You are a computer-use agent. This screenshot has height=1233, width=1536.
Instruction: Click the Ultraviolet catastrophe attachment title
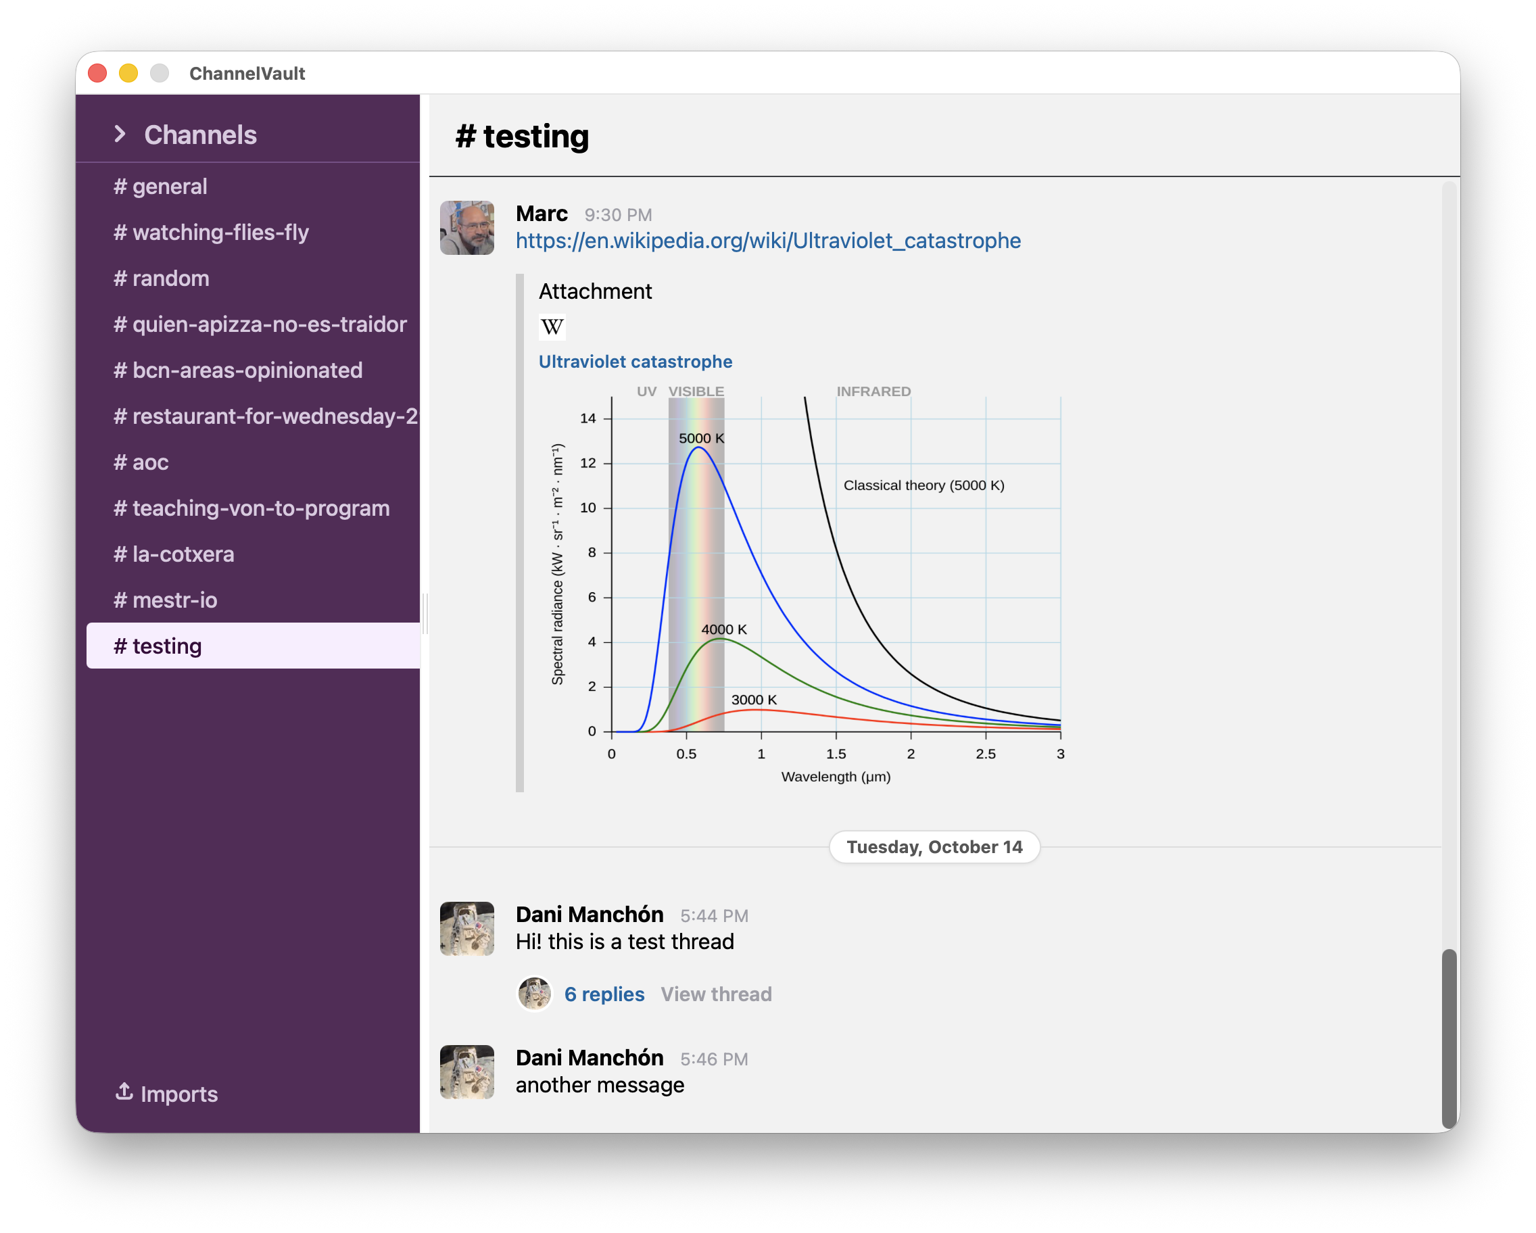point(635,362)
